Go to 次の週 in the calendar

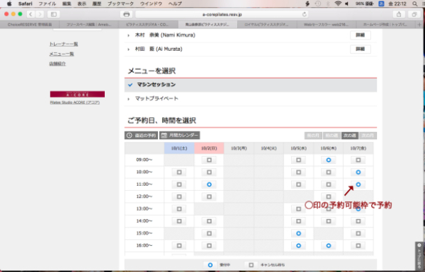point(350,136)
